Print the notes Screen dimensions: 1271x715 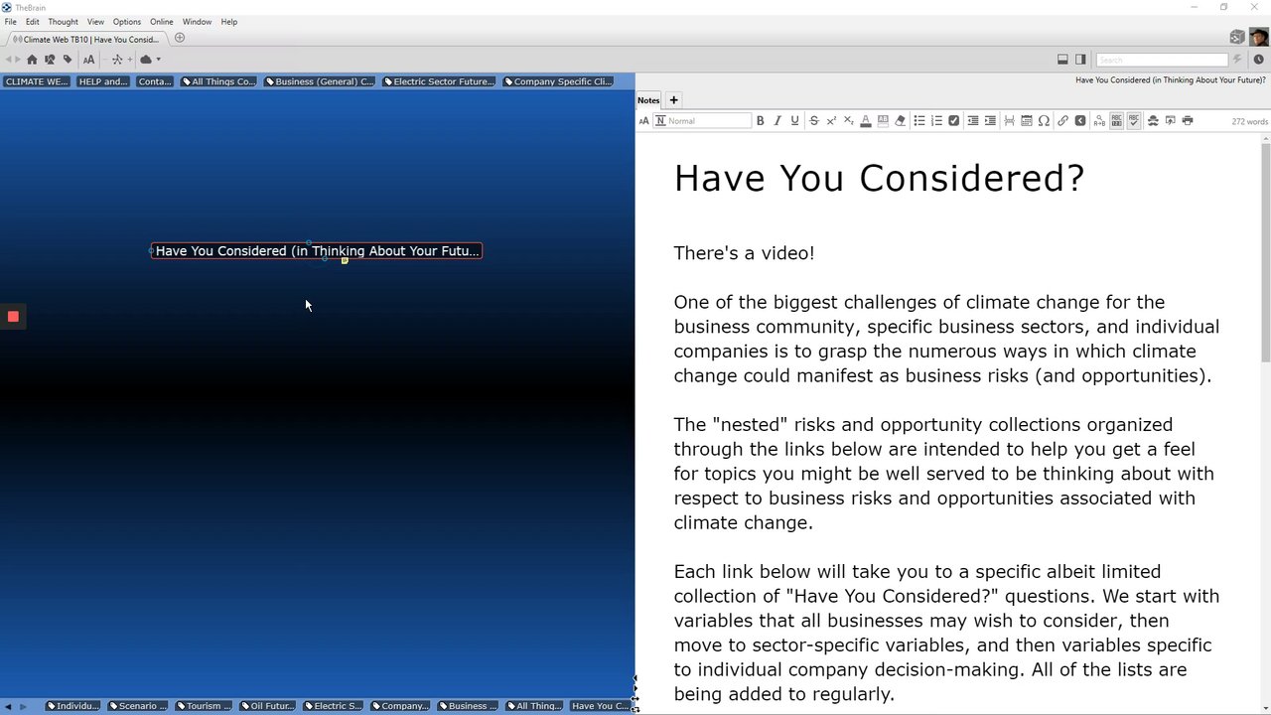[1188, 121]
